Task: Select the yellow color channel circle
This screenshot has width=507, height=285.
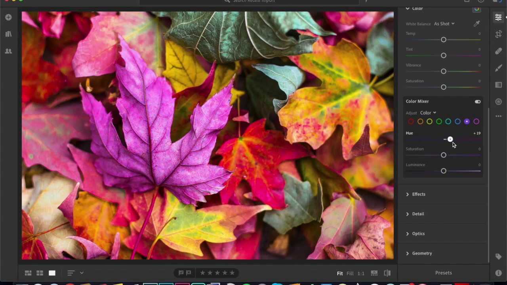Action: [x=429, y=122]
